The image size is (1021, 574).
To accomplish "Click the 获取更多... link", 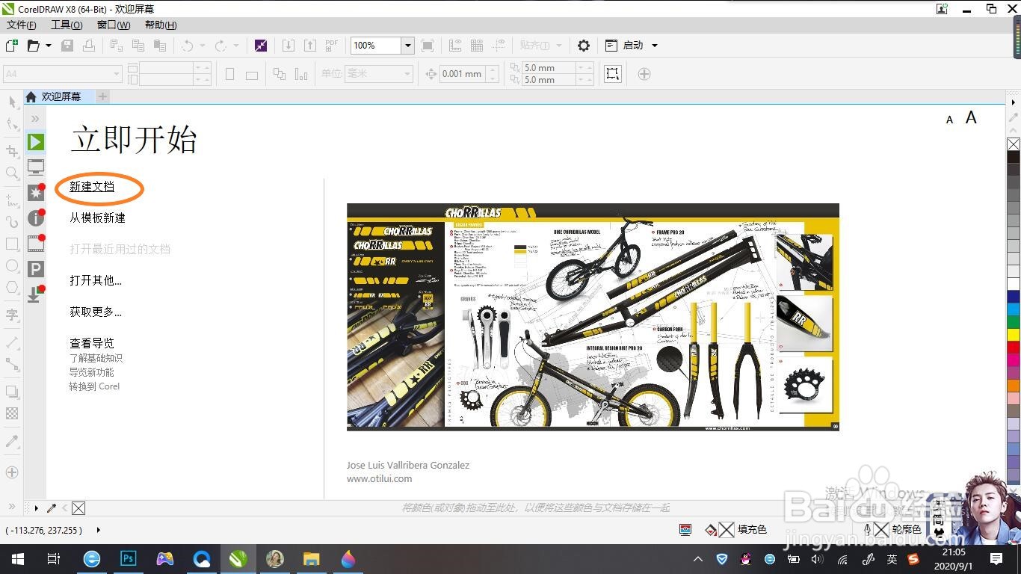I will pyautogui.click(x=96, y=312).
